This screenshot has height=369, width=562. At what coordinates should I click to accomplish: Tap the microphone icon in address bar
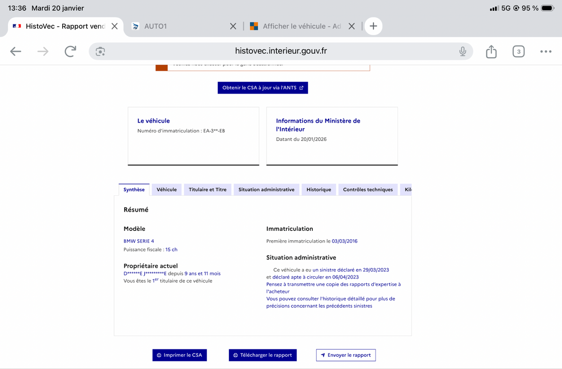(x=463, y=52)
